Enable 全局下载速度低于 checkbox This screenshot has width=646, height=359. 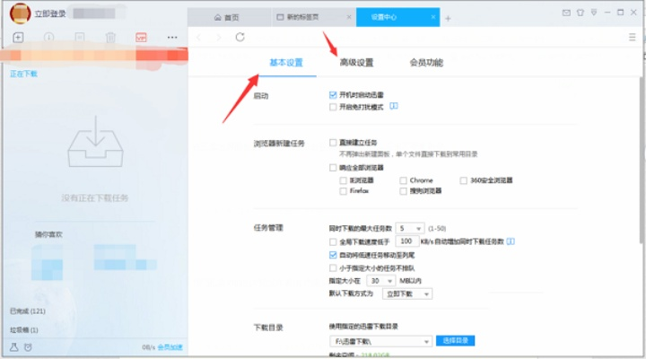pos(333,242)
